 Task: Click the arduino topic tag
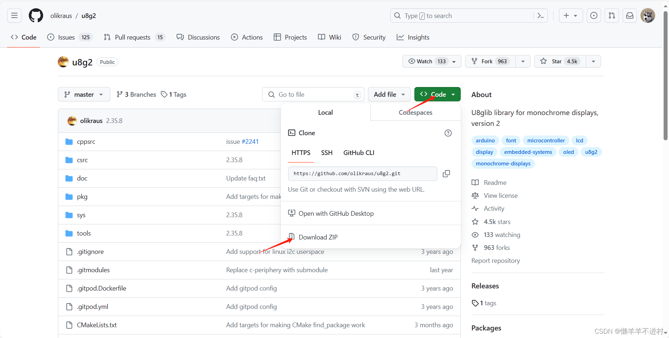(485, 141)
